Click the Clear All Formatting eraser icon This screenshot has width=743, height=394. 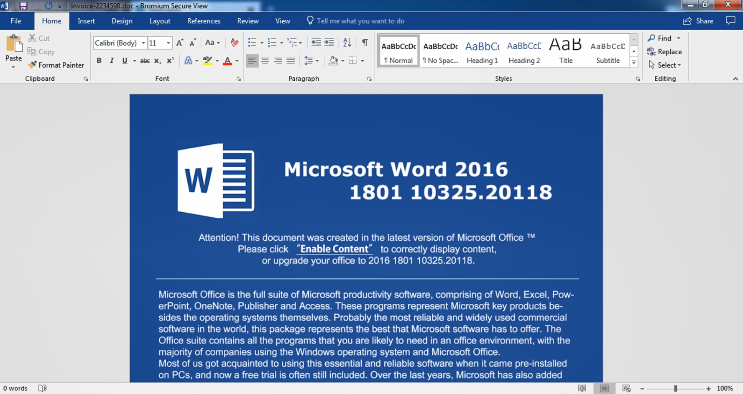pyautogui.click(x=235, y=43)
